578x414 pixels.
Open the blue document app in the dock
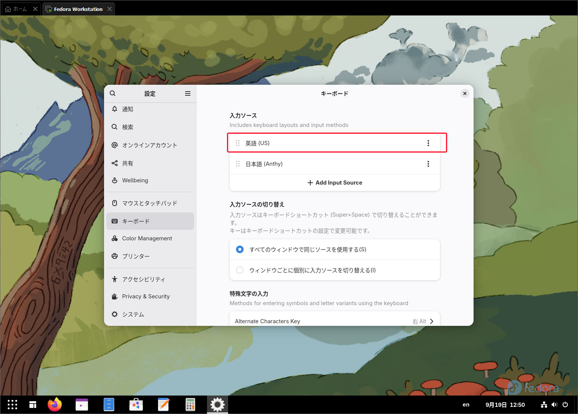pos(109,405)
